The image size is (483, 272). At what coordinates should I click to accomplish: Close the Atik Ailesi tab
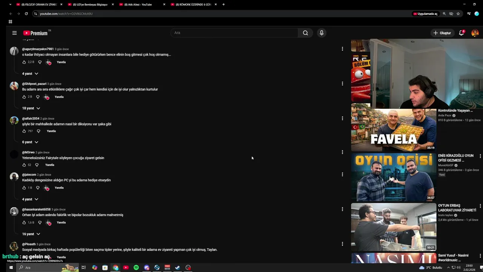[164, 5]
